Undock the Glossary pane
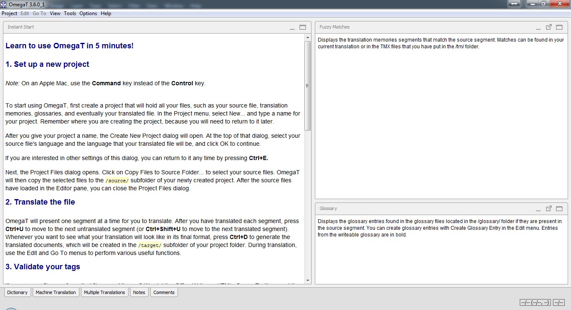The image size is (571, 310). point(549,208)
